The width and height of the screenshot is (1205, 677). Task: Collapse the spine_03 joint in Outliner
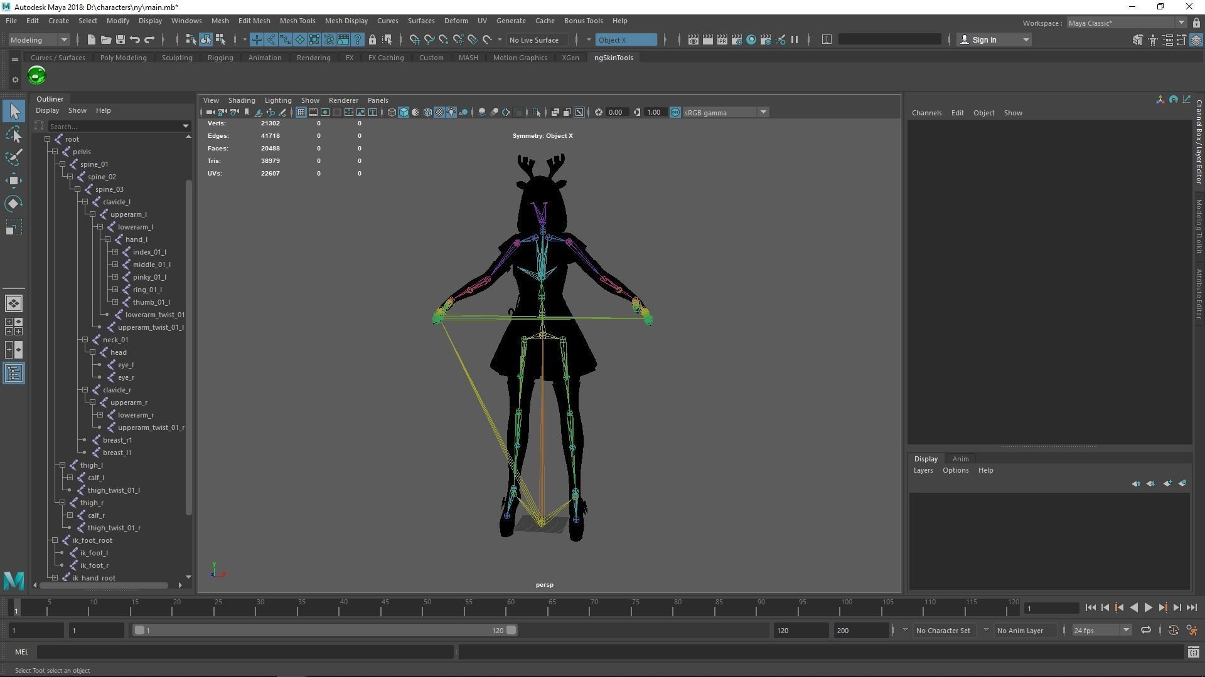pos(78,189)
